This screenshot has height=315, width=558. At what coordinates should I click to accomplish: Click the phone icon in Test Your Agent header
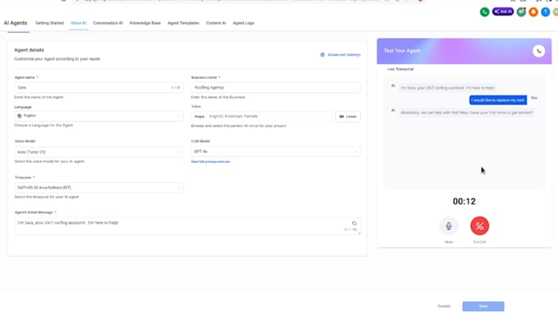point(539,51)
